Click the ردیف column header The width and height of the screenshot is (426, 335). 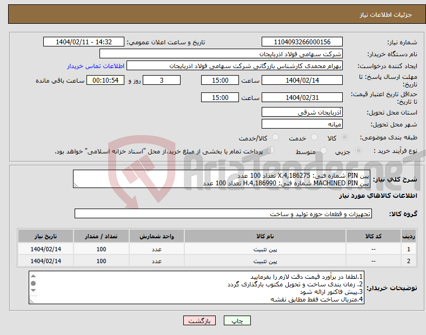pyautogui.click(x=409, y=236)
